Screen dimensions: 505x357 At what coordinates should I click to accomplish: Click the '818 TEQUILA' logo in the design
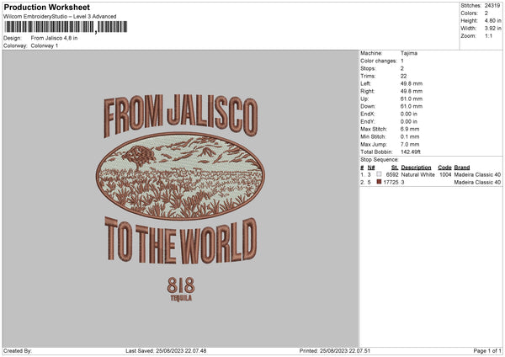[181, 289]
